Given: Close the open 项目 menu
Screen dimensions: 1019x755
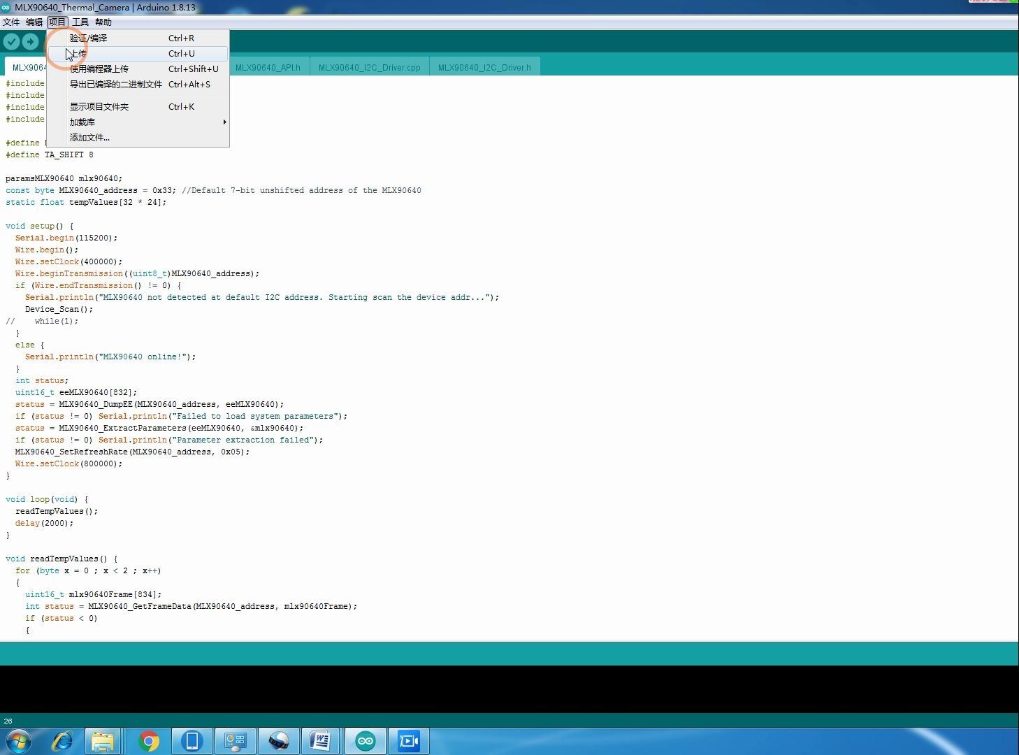Looking at the screenshot, I should pyautogui.click(x=57, y=22).
